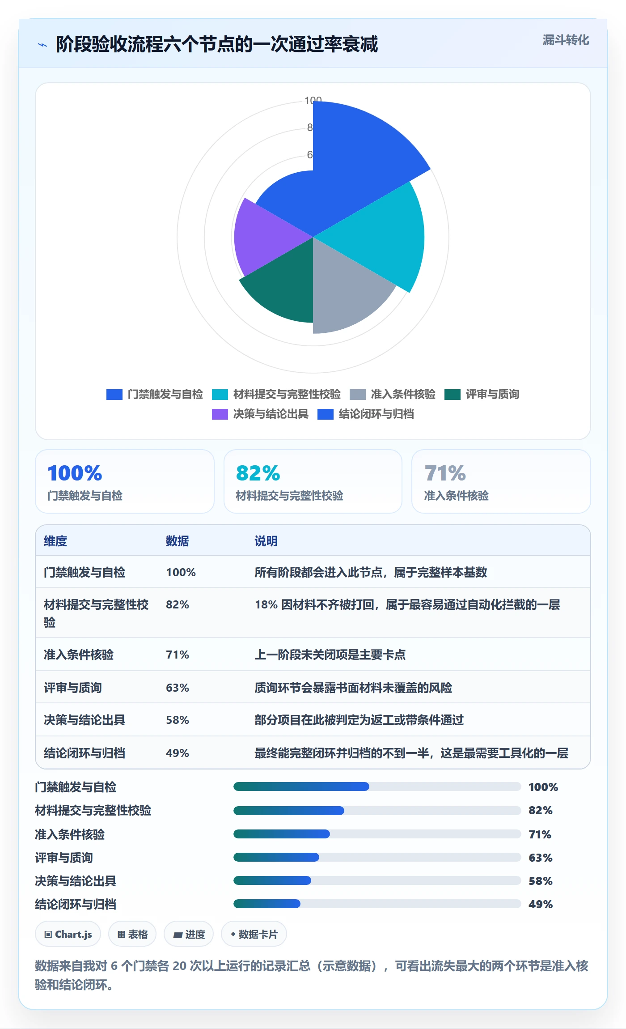Click the 部分项目在此被判定为返工或带条件通过 description
This screenshot has width=626, height=1029.
click(x=359, y=720)
